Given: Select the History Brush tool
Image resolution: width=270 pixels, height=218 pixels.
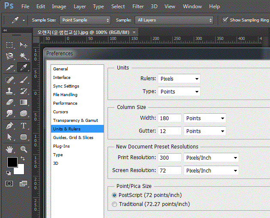Looking at the screenshot, I should click(24, 91).
